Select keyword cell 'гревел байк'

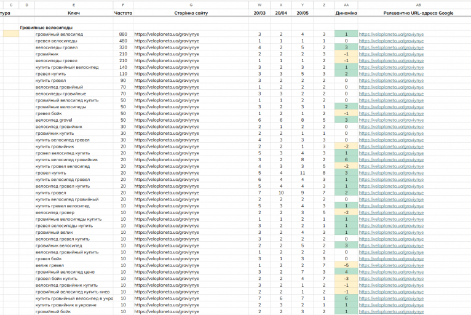coord(74,114)
